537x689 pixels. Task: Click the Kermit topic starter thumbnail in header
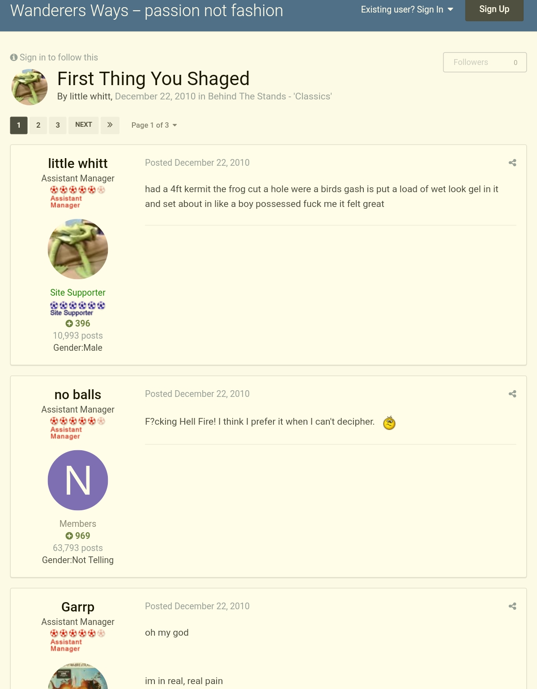tap(30, 87)
